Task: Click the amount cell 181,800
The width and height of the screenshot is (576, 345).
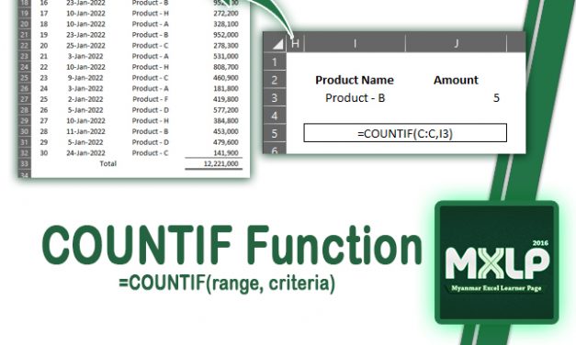Action: (226, 88)
